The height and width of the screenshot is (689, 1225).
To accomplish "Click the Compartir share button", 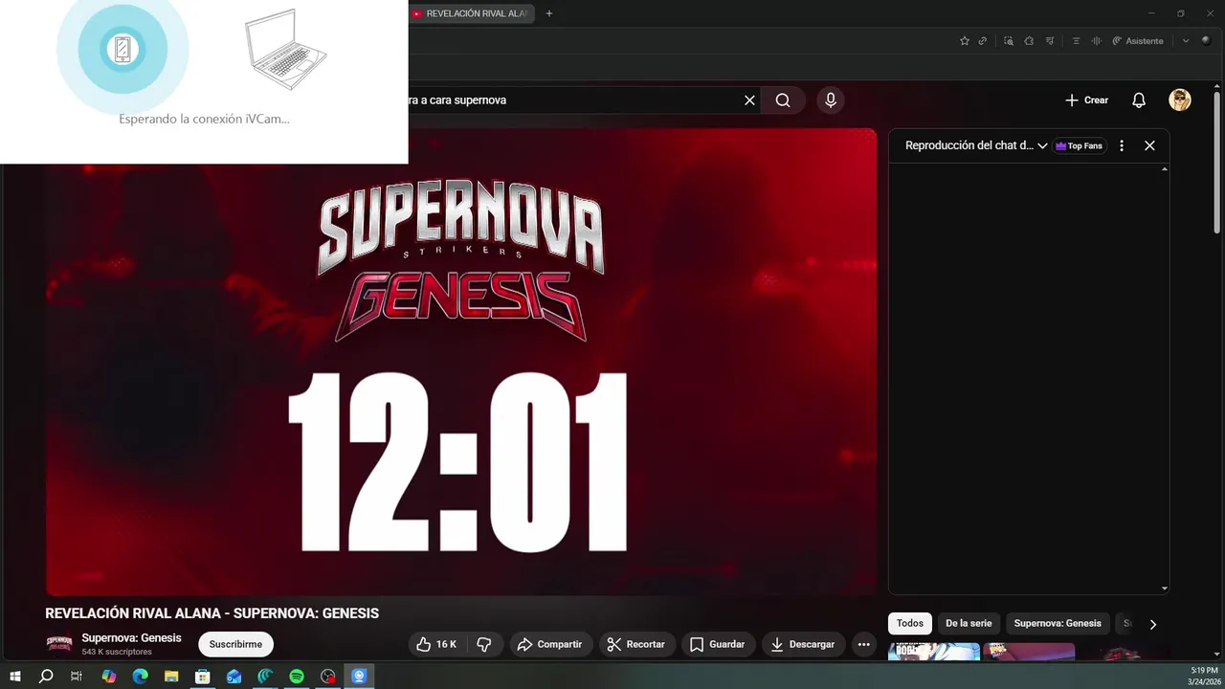I will pos(549,644).
